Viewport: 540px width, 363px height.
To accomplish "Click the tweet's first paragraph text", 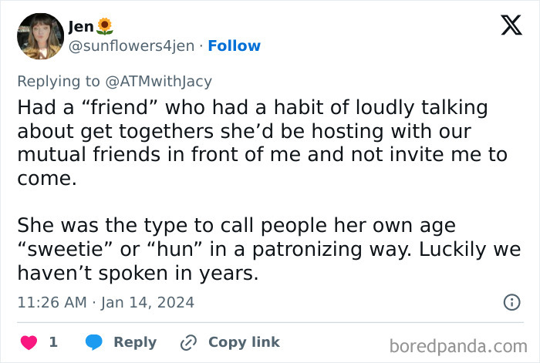I will click(262, 143).
